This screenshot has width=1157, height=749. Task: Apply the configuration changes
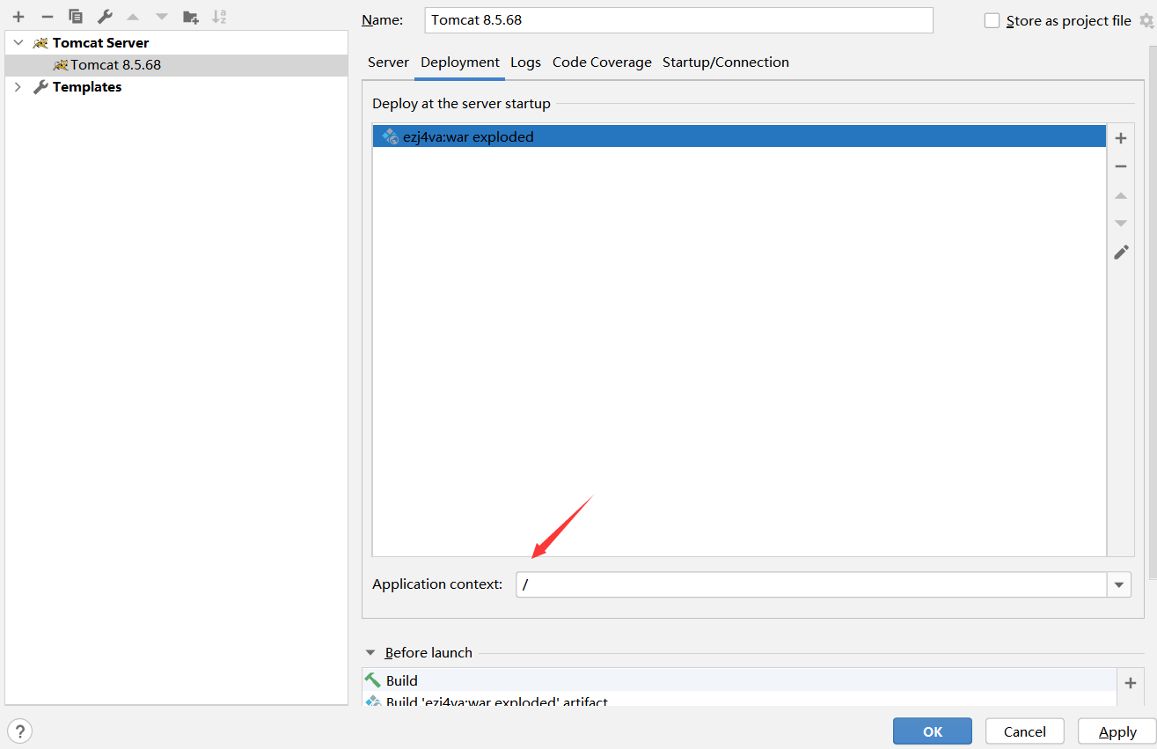1117,731
